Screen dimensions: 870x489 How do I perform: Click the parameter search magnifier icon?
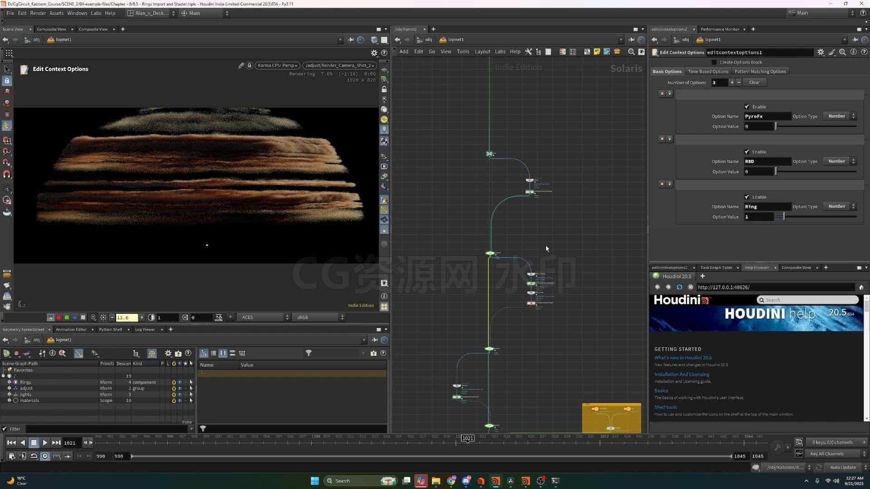click(x=842, y=52)
